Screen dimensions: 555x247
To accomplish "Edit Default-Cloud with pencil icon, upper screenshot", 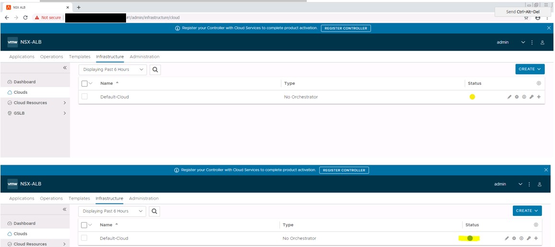I will (x=509, y=97).
